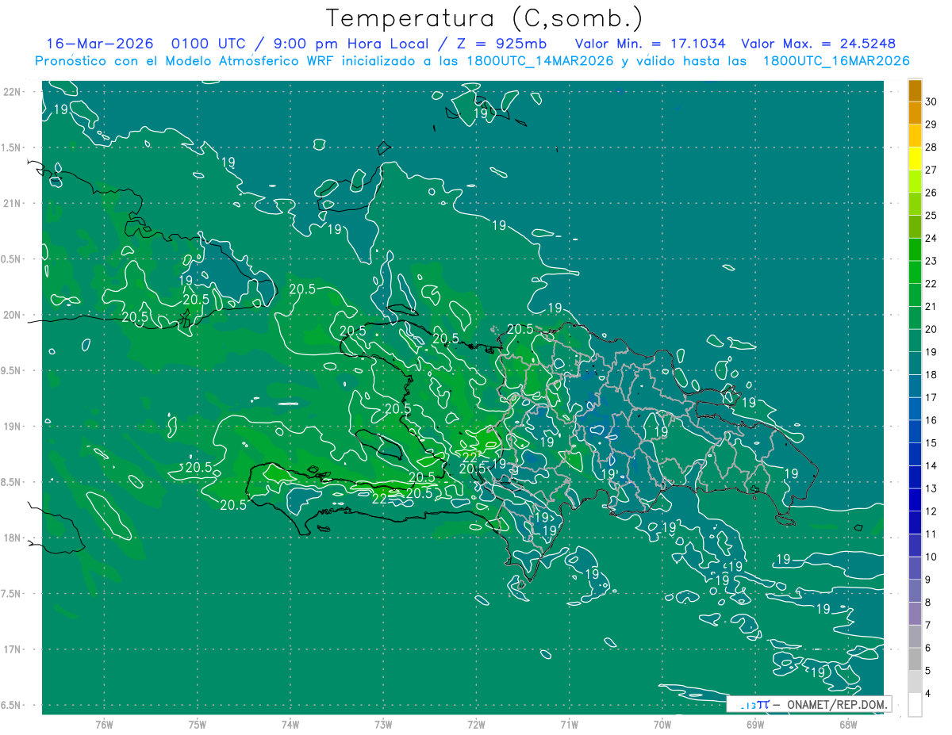Click the '9.5N' latitude axis label
Viewport: 952px width, 735px height.
[12, 371]
